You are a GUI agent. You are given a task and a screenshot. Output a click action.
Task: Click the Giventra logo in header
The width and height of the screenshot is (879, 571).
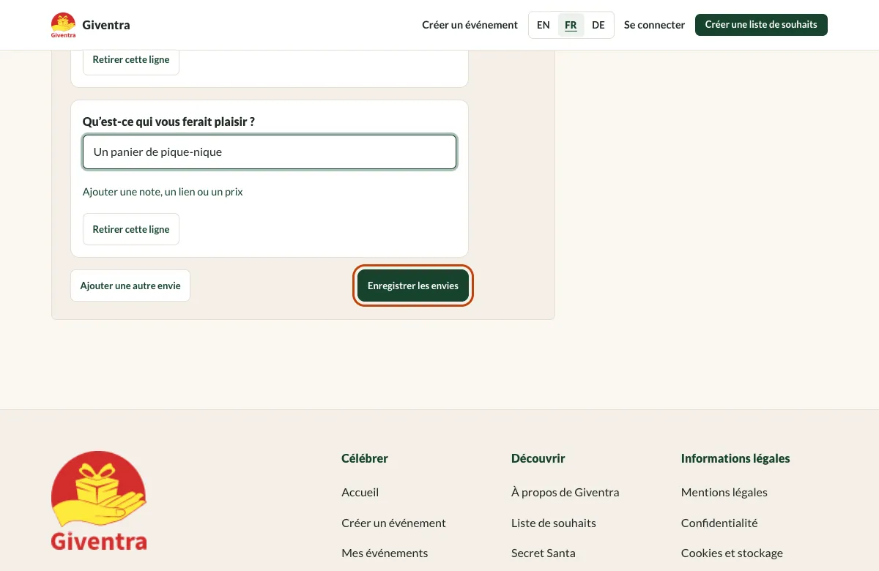pyautogui.click(x=64, y=25)
